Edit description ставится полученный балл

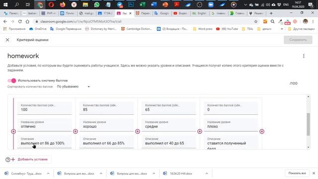click(x=231, y=143)
